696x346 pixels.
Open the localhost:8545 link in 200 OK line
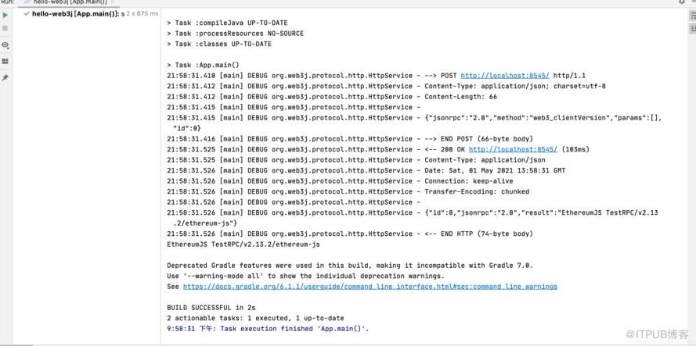[x=513, y=149]
